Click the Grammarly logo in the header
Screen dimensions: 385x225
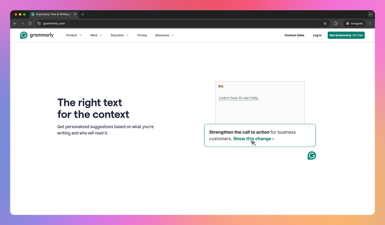[37, 35]
